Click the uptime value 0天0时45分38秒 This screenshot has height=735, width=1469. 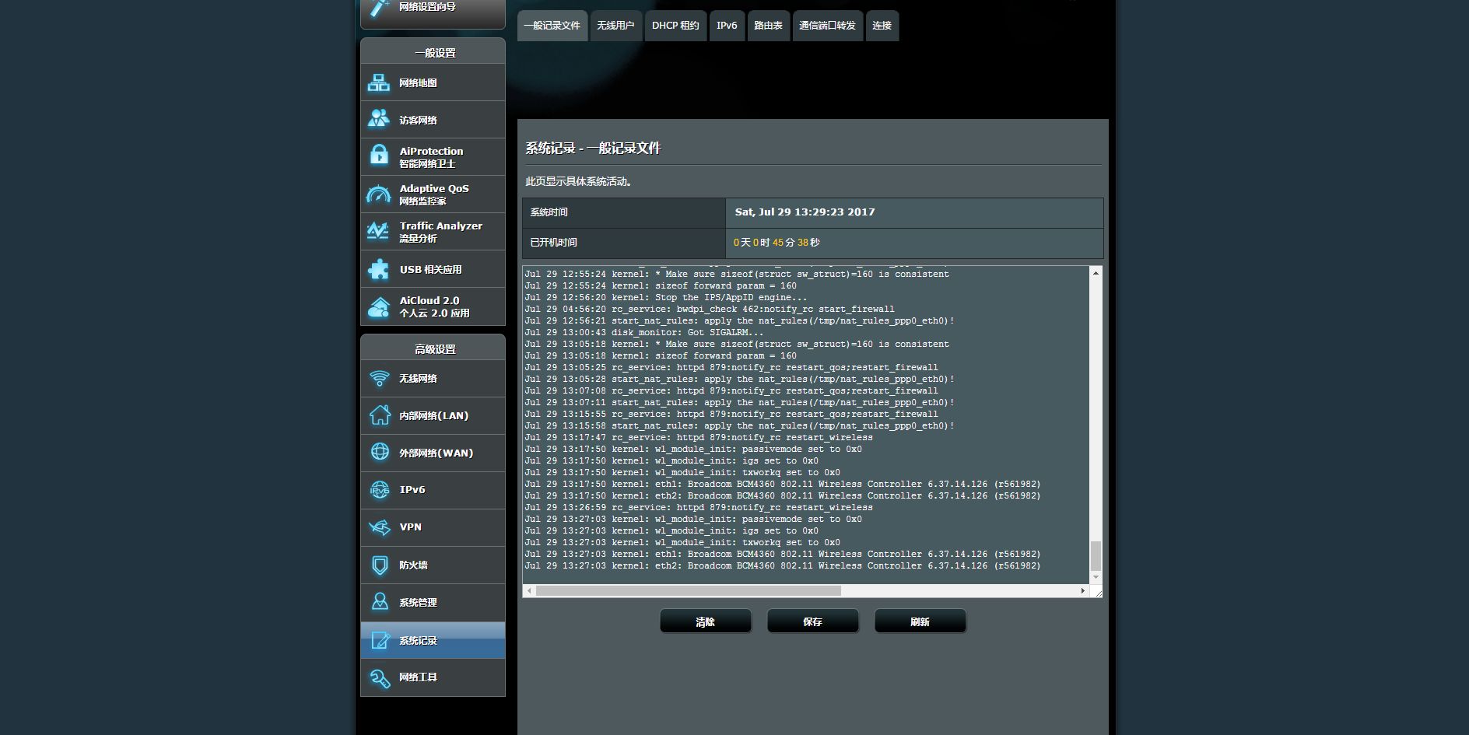[x=777, y=243]
